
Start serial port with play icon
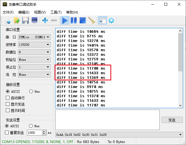pyautogui.click(x=65, y=20)
